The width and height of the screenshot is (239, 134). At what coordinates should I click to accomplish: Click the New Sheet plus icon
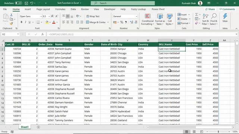pyautogui.click(x=38, y=127)
